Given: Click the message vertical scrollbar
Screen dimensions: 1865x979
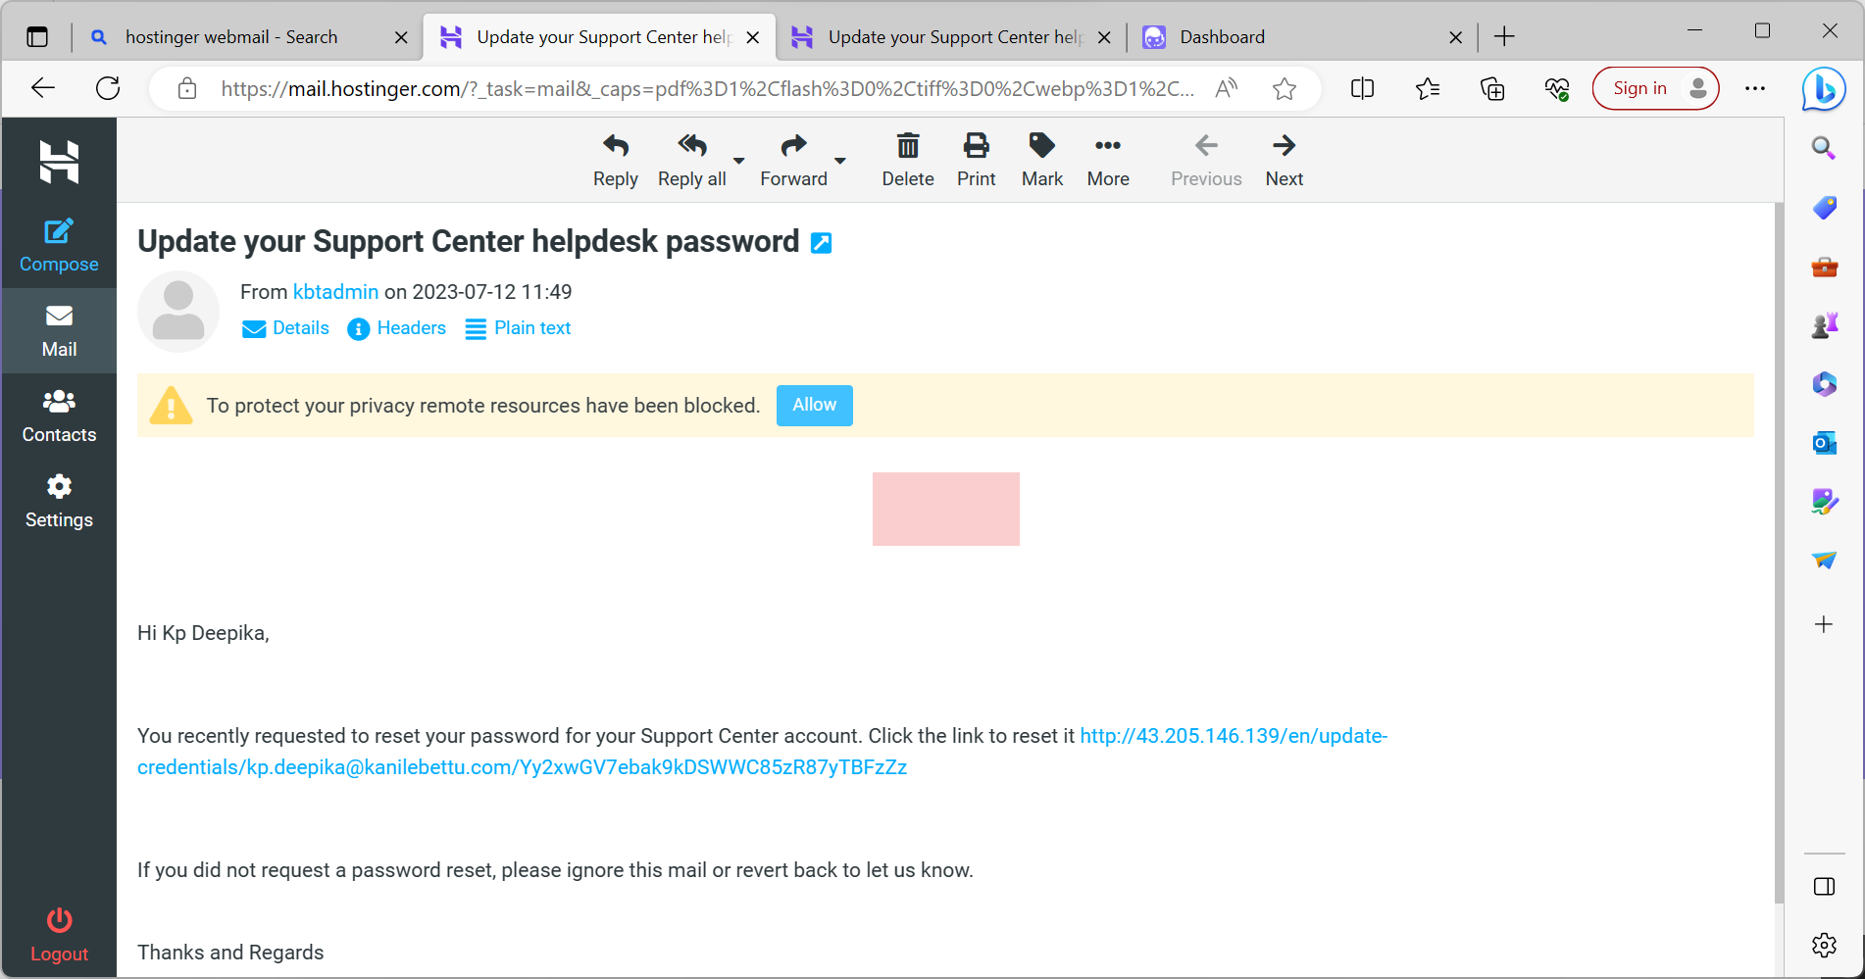Looking at the screenshot, I should pyautogui.click(x=1779, y=553).
